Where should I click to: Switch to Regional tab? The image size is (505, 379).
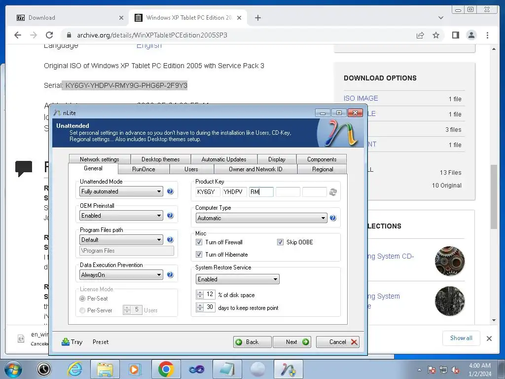[323, 169]
